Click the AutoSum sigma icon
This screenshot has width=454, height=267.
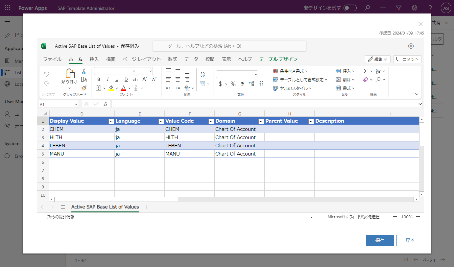coord(366,71)
